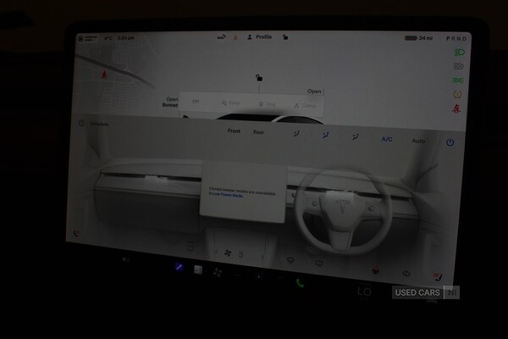Screen dimensions: 508x339
Task: Tap the status bar unlock padlock icon
Action: click(x=285, y=37)
